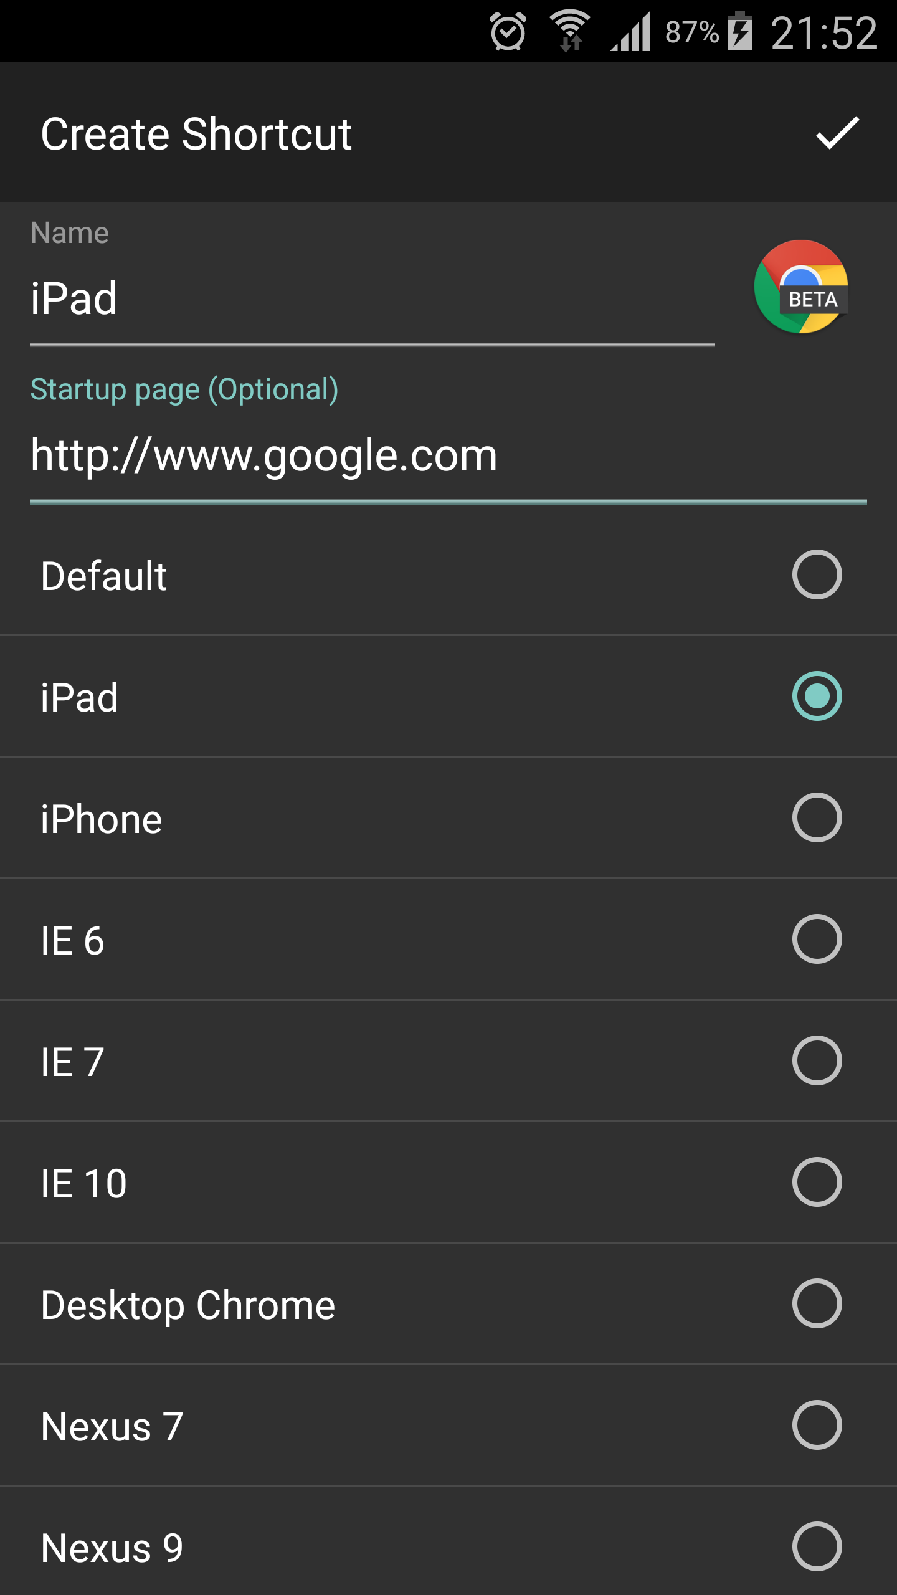The width and height of the screenshot is (897, 1595).
Task: Choose the Desktop Chrome radio button
Action: click(817, 1303)
